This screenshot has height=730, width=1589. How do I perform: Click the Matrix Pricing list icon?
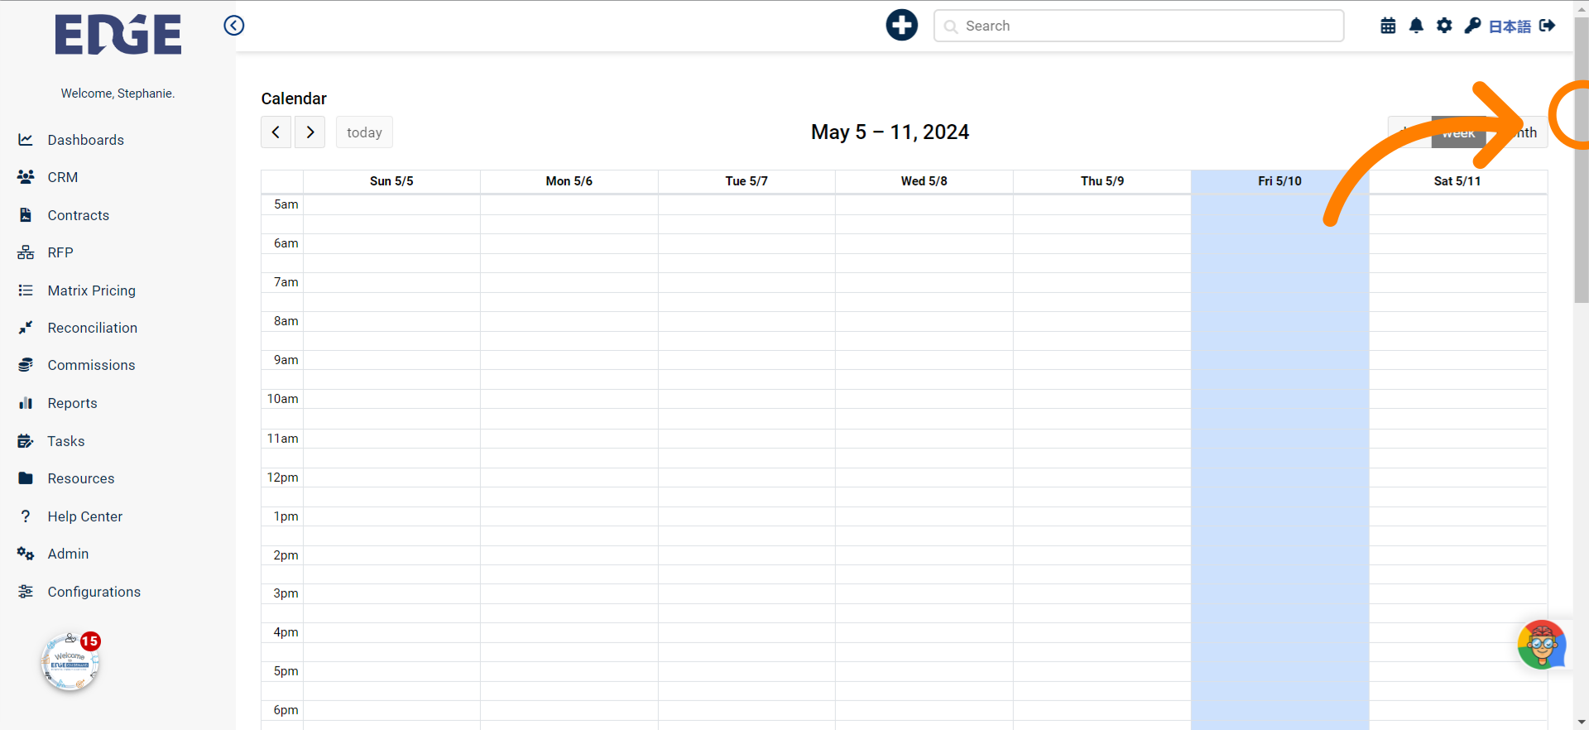[26, 291]
